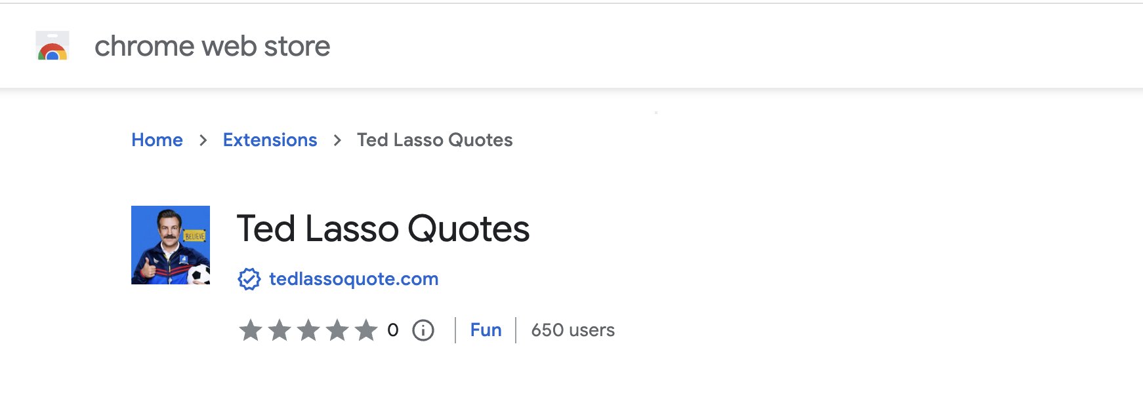Open the Extensions breadcrumb link
Screen dimensions: 1143x401
click(x=270, y=140)
